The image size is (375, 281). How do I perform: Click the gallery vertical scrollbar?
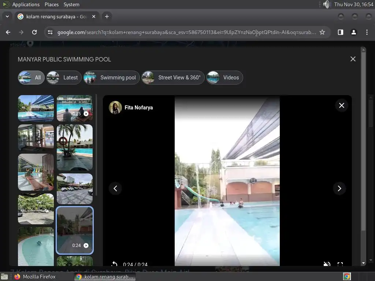pos(363,141)
